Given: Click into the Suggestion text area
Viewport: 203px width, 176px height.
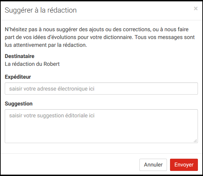Looking at the screenshot, I should pos(101,126).
